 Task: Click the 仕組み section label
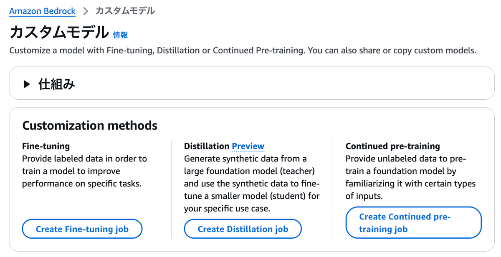57,84
